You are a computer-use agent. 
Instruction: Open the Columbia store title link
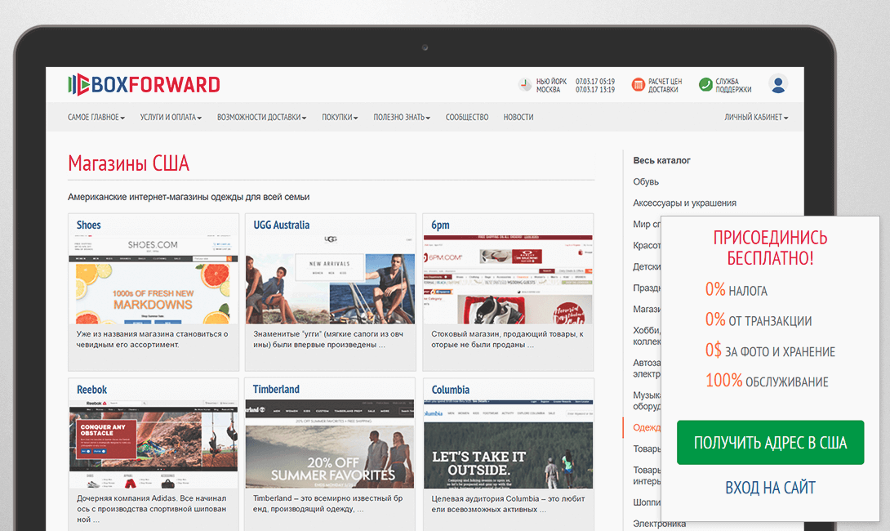tap(451, 390)
